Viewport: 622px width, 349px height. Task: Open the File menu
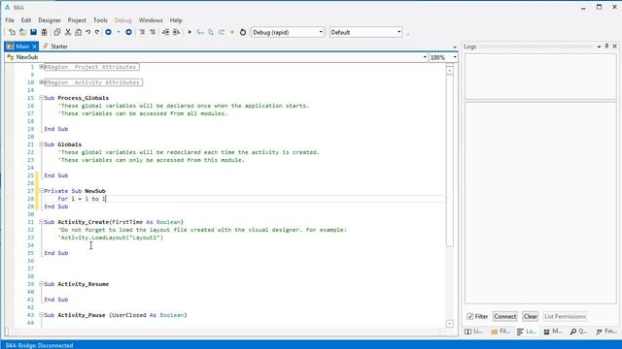(x=10, y=20)
